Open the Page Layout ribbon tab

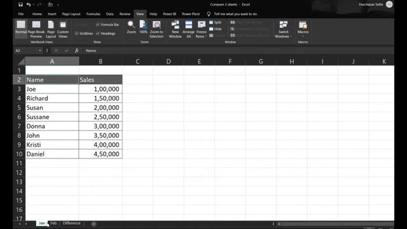click(x=71, y=14)
